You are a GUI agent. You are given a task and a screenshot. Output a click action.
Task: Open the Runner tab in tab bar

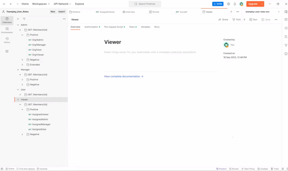154,12
